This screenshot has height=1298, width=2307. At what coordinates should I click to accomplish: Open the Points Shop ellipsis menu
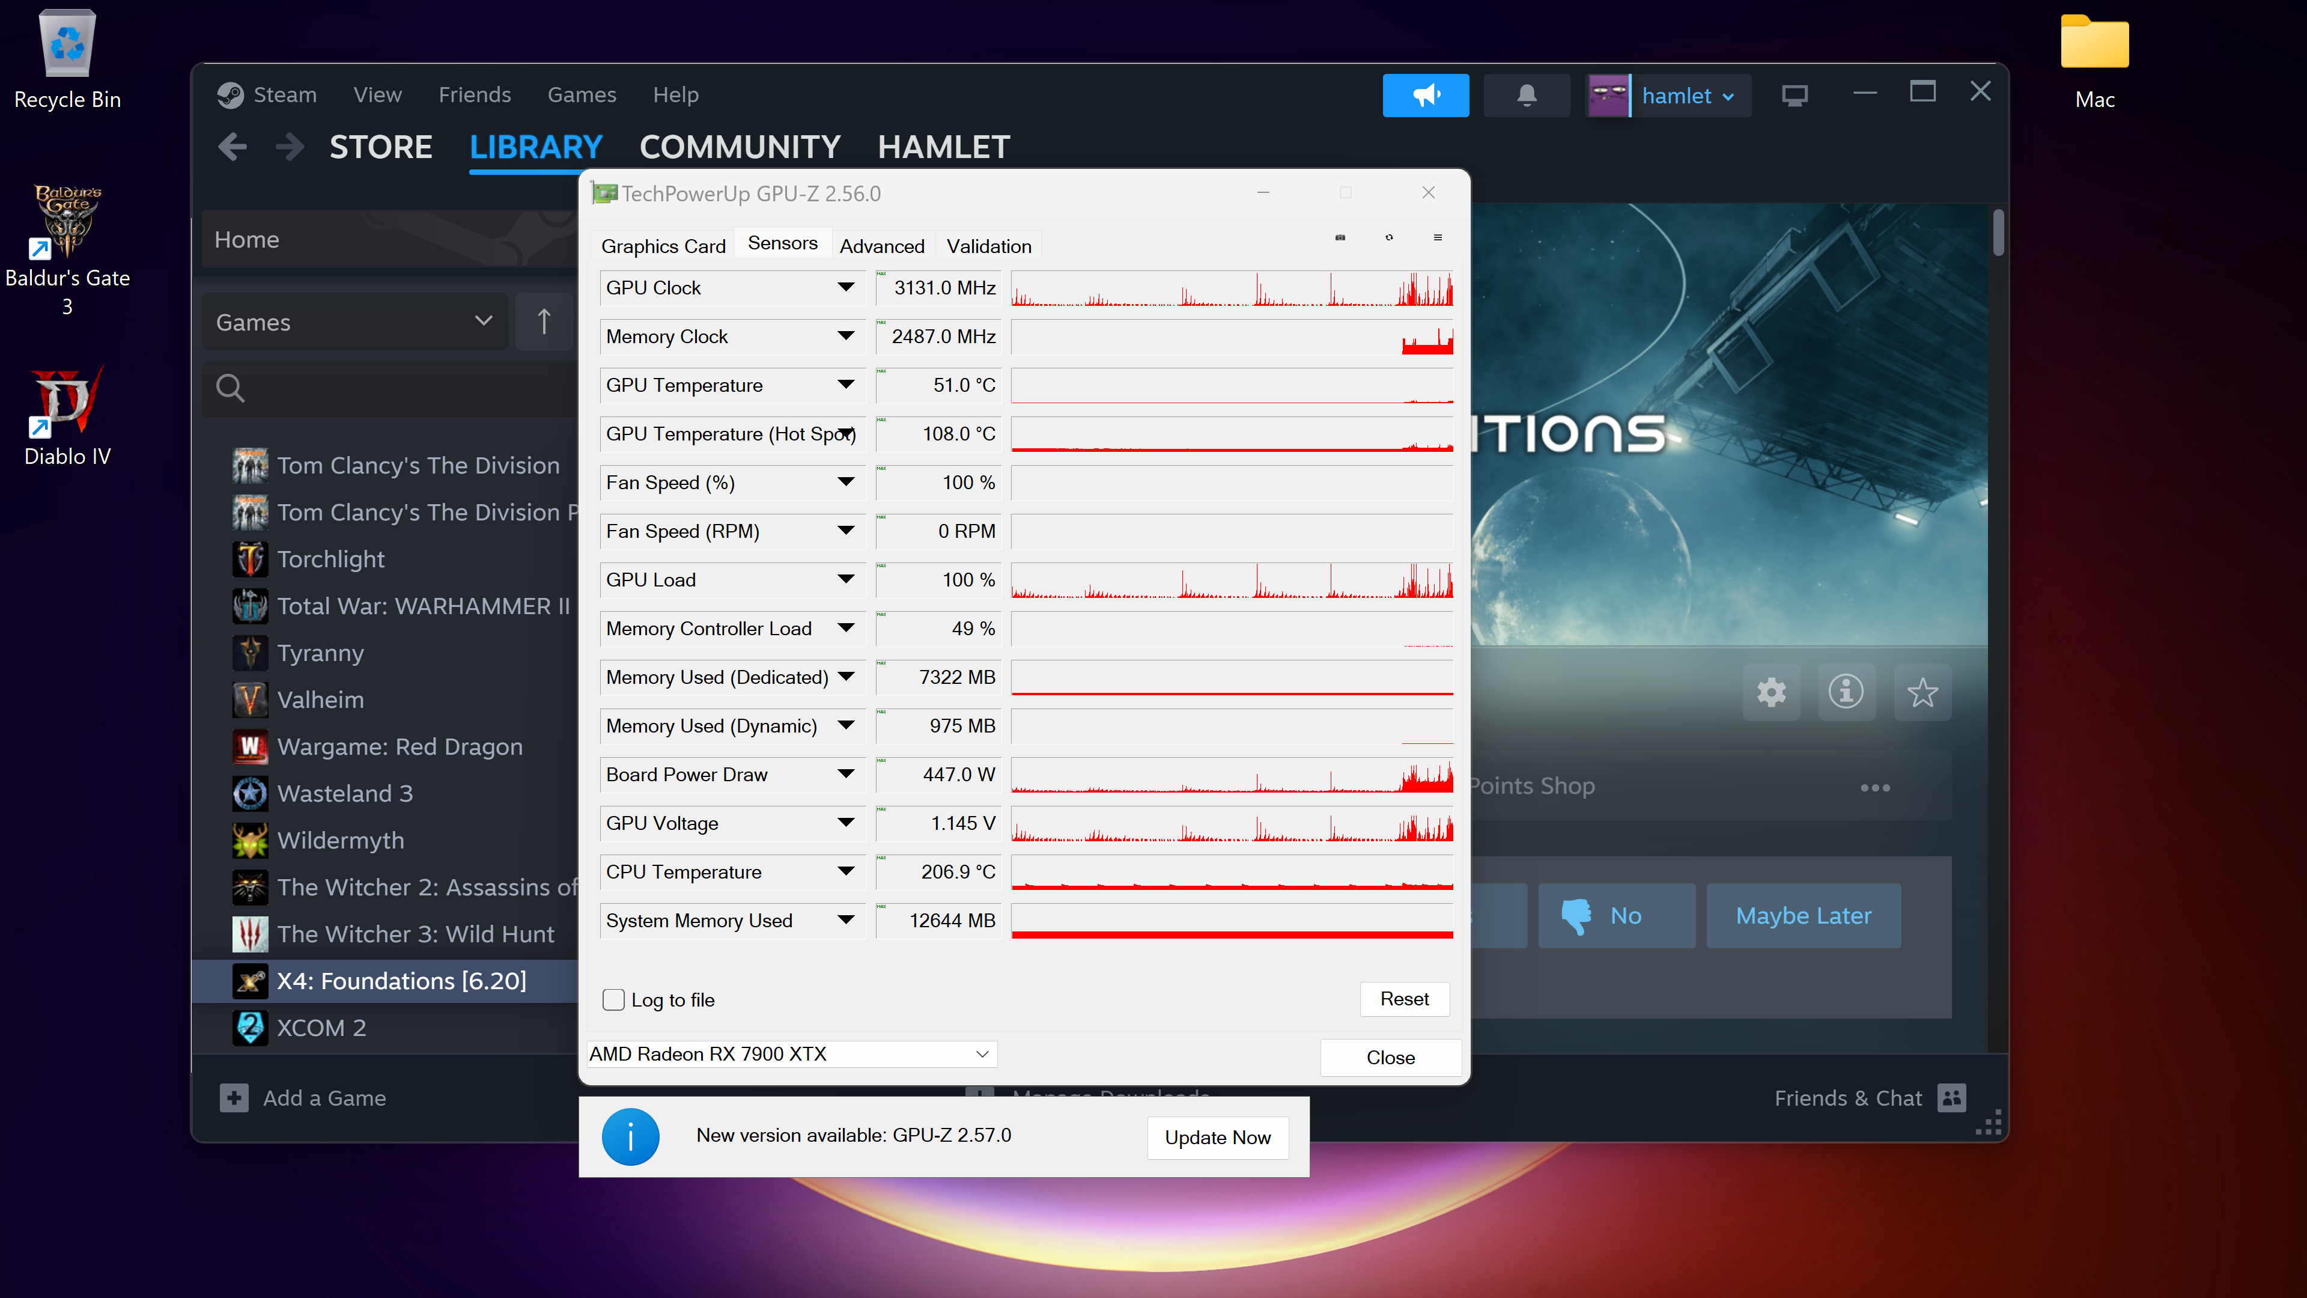point(1874,787)
